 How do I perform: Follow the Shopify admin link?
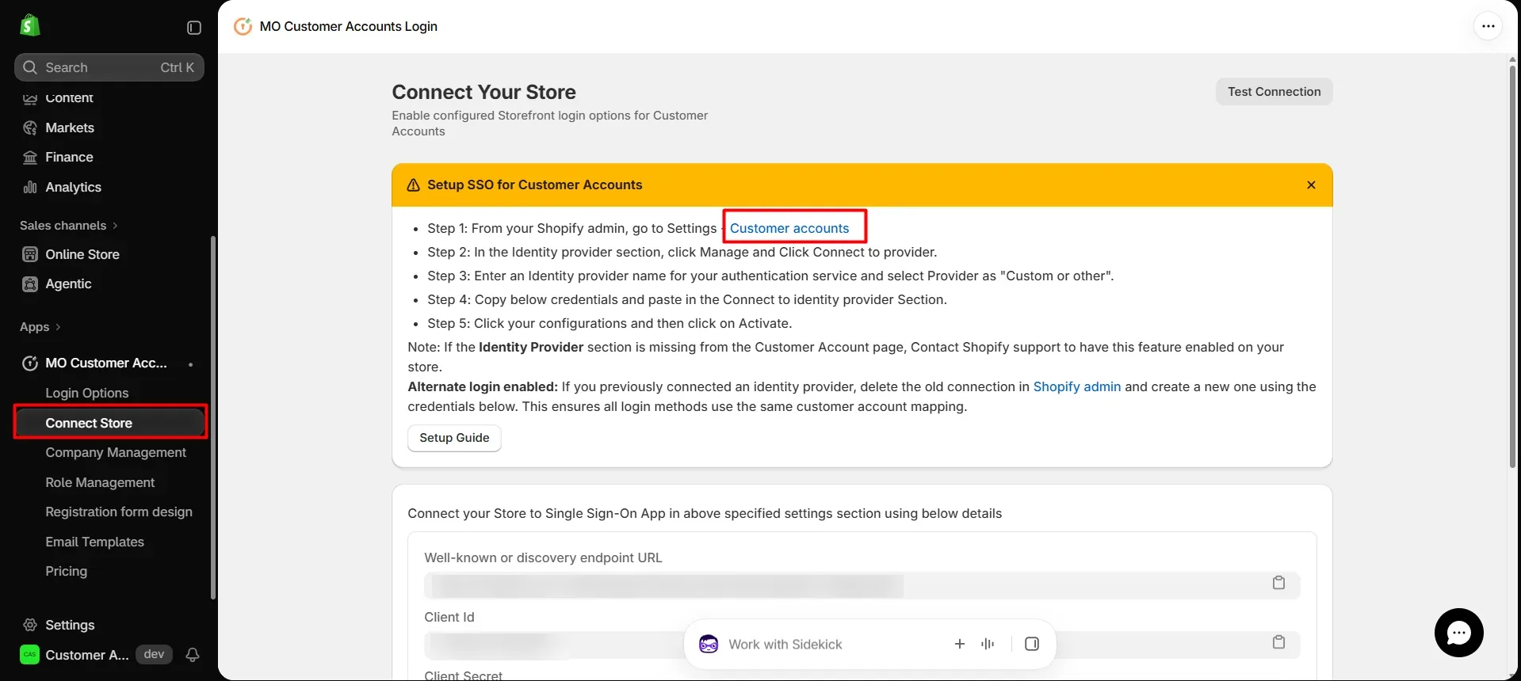pos(1076,386)
